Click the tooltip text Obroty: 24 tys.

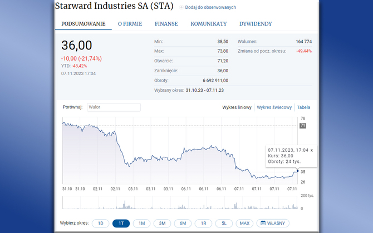click(284, 161)
